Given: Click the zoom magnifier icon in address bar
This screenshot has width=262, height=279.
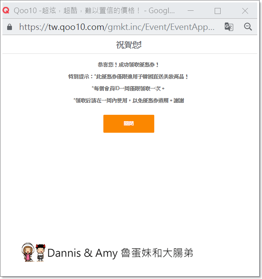Looking at the screenshot, I should tap(248, 27).
